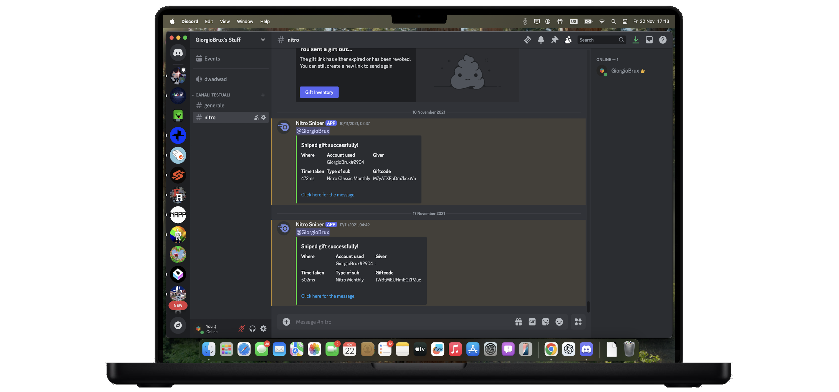Open the Window menu in menu bar

tap(245, 22)
